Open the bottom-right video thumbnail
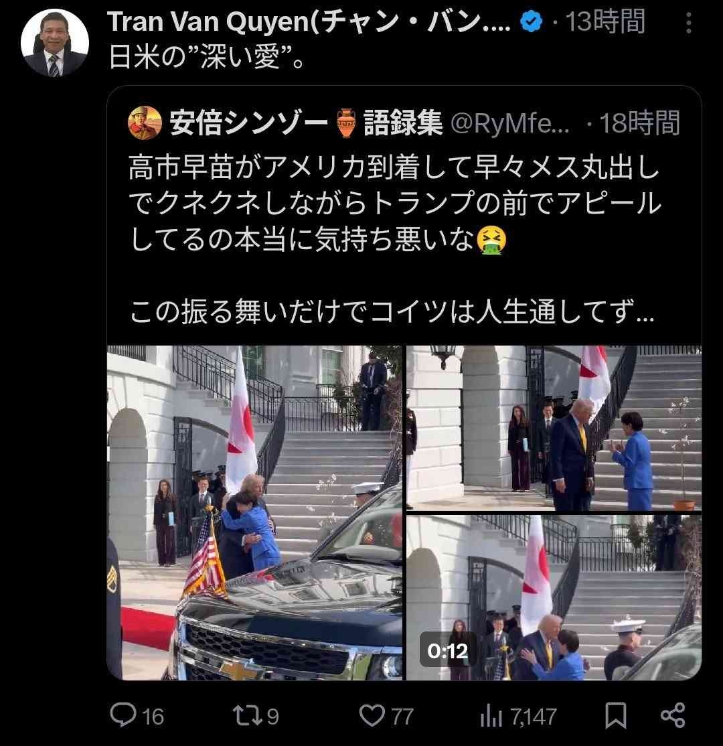Viewport: 723px width, 746px height. [554, 597]
